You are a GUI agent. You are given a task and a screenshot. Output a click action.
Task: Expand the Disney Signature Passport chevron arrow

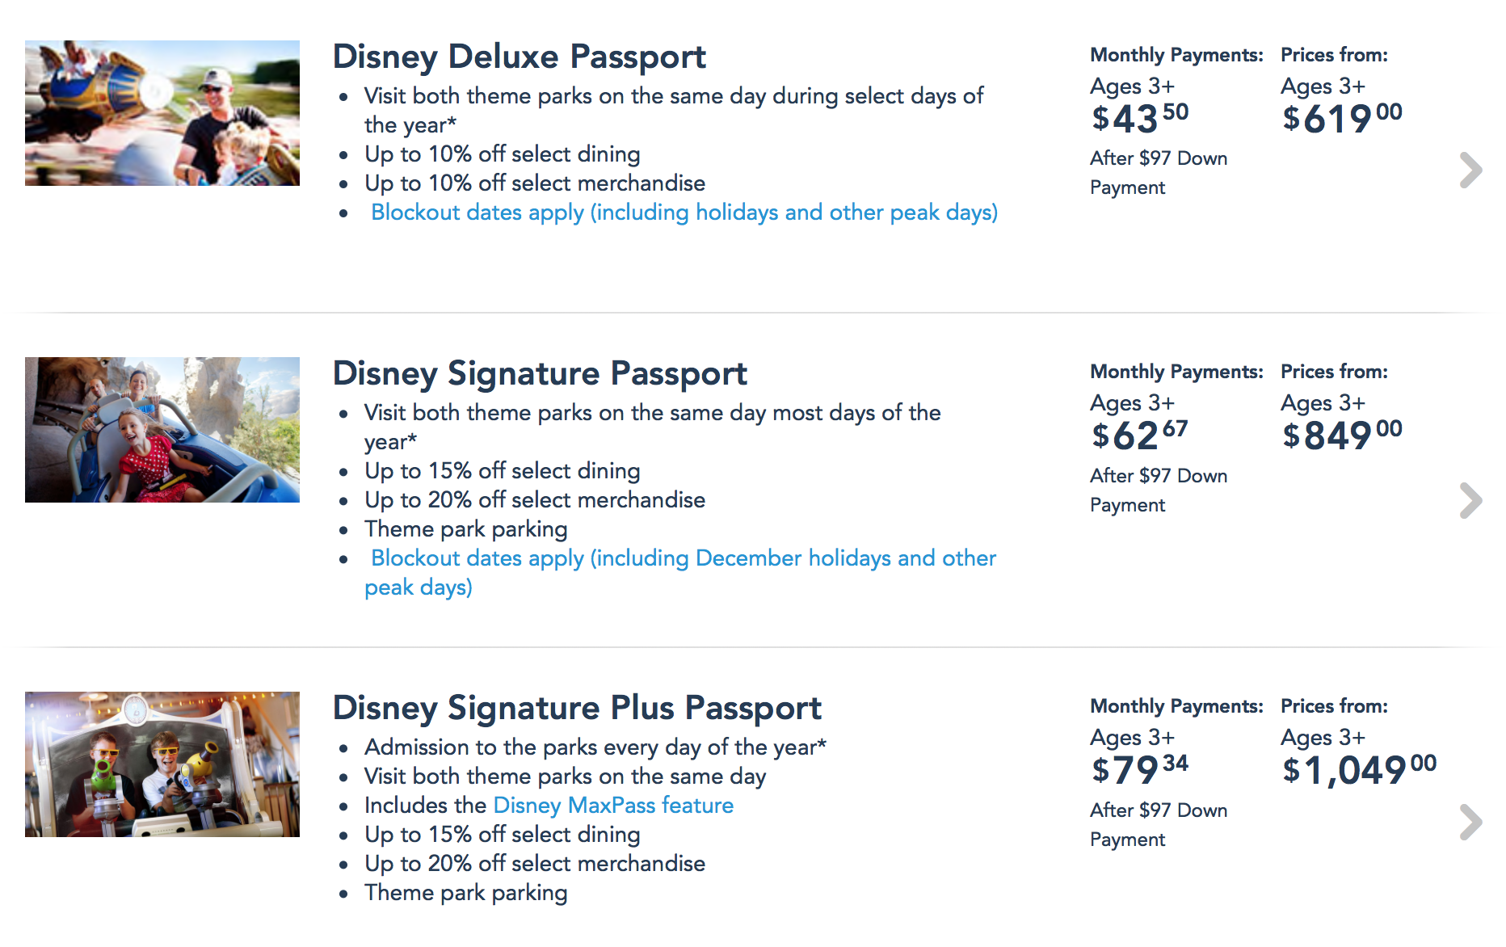tap(1470, 501)
